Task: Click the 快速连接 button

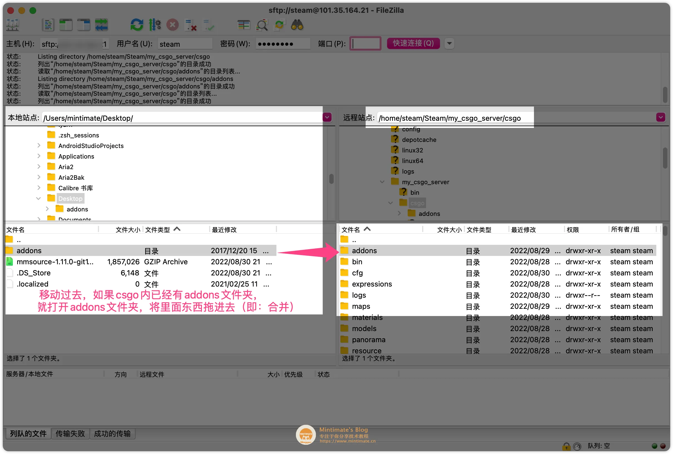Action: pyautogui.click(x=413, y=44)
